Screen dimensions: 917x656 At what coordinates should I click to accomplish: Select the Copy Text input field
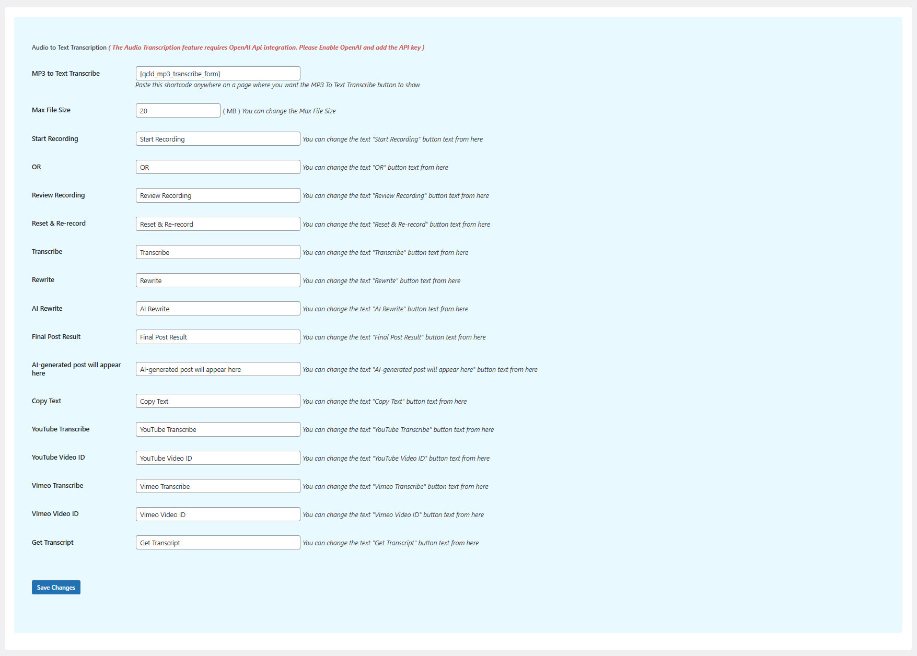pos(217,401)
